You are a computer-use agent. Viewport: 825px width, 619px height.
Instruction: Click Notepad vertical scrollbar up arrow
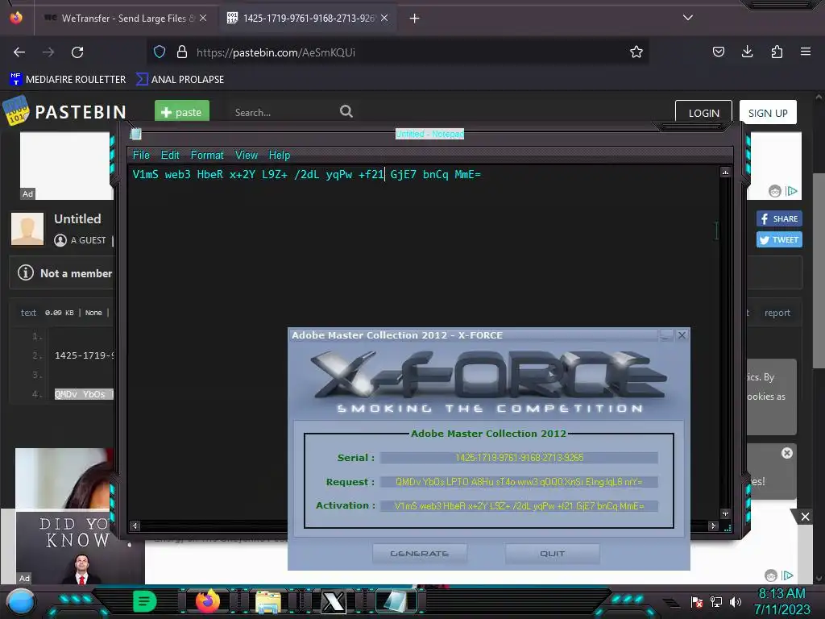coord(726,172)
